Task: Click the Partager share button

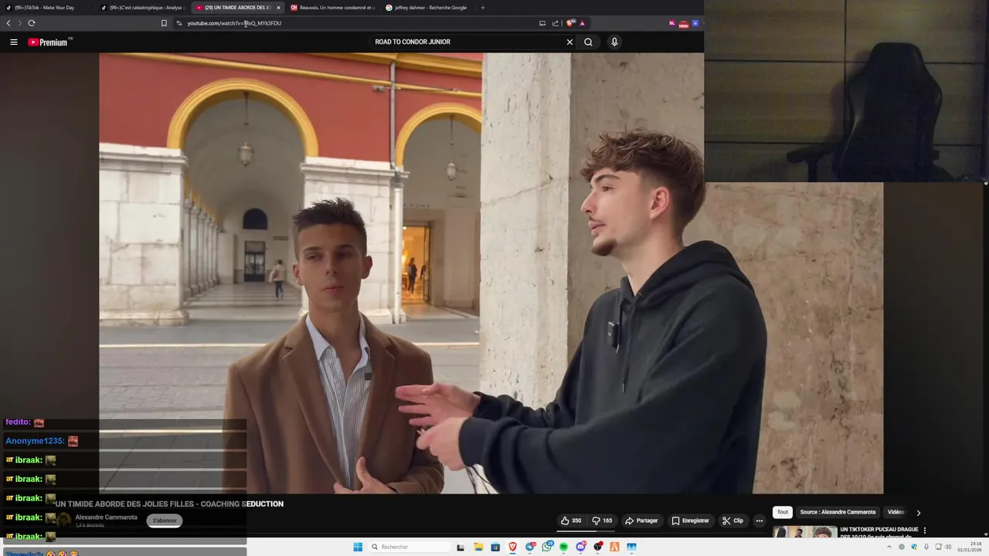Action: [x=641, y=520]
